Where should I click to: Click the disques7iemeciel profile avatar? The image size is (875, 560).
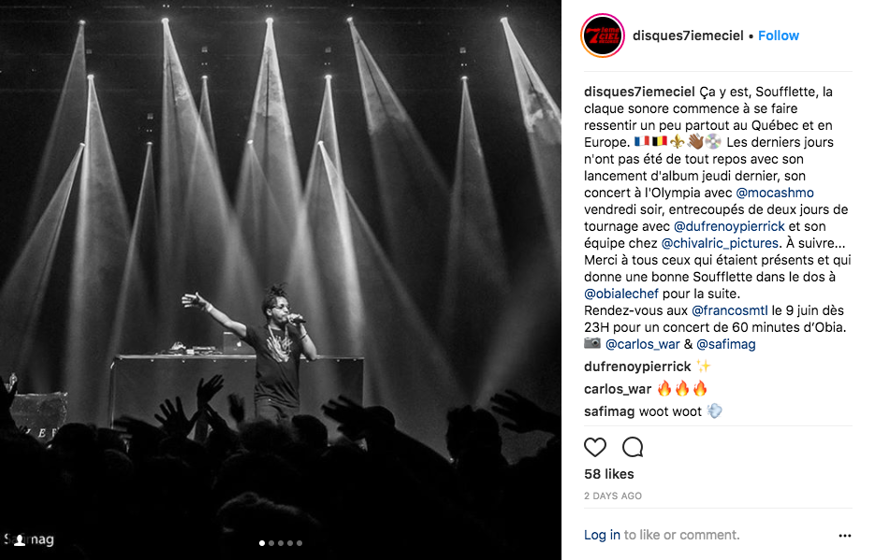tap(603, 36)
